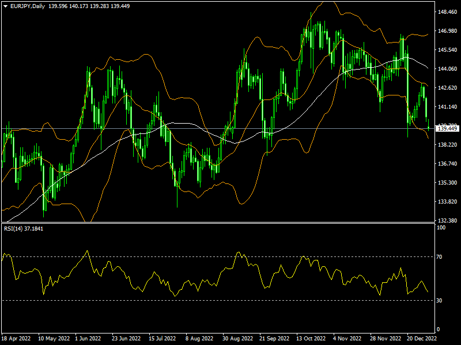Screen dimensions: 461x345
Task: Select the EURJPY,Daily chart title
Action: tap(28, 6)
